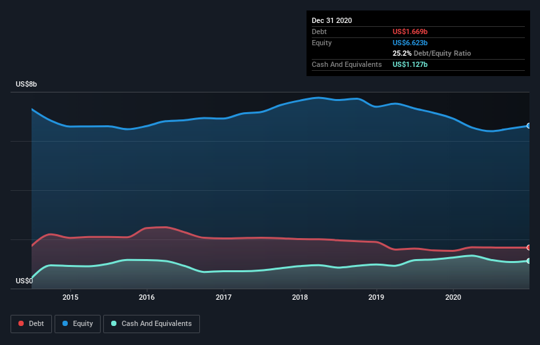540x345 pixels.
Task: Click the blue Equity legend dot
Action: tap(65, 323)
